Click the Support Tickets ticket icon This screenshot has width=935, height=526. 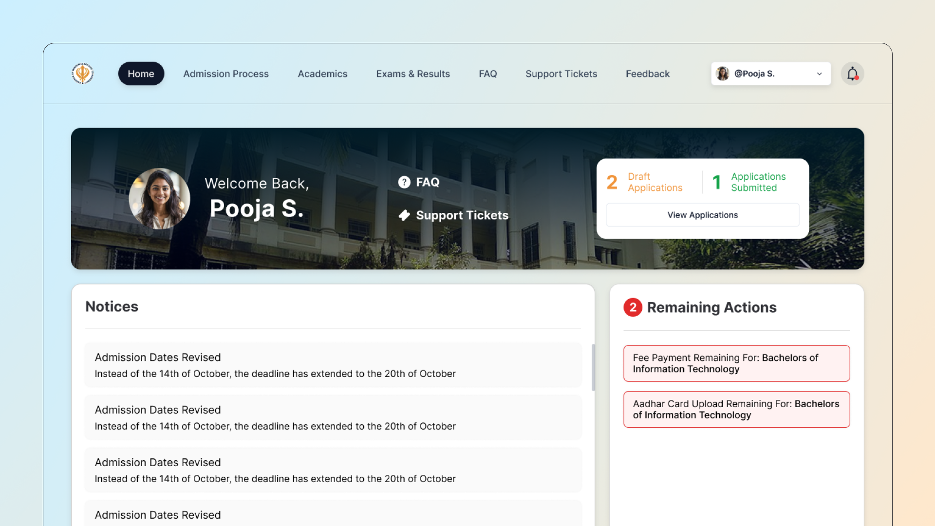coord(404,215)
